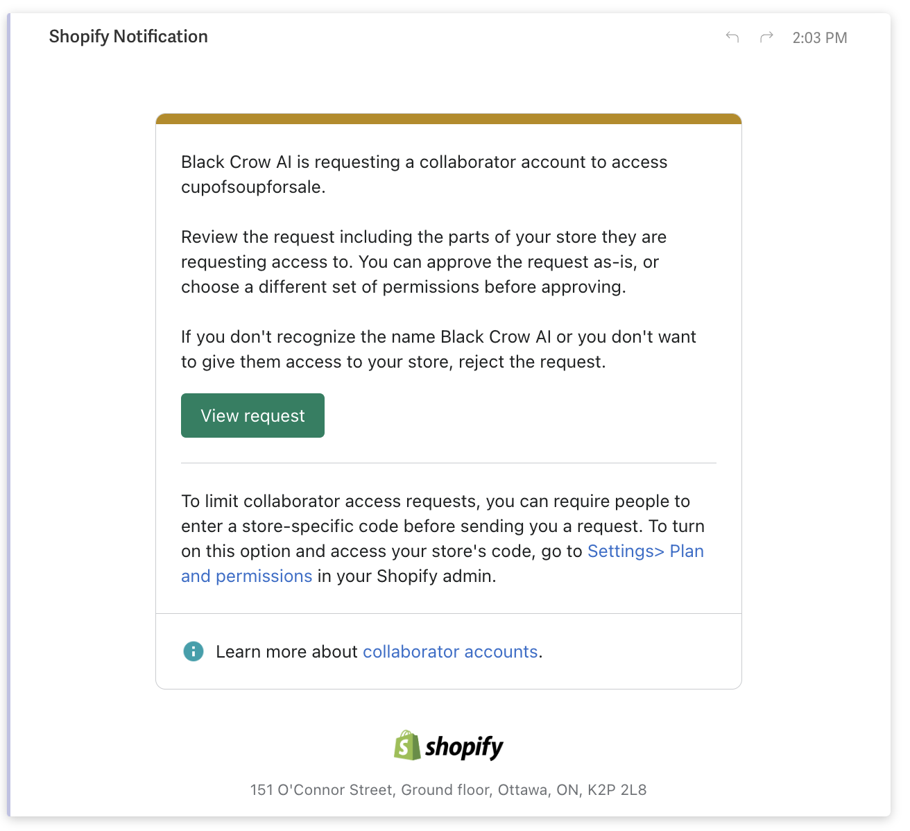The width and height of the screenshot is (910, 831).
Task: Click the purple bar on email's left edge
Action: (x=9, y=415)
